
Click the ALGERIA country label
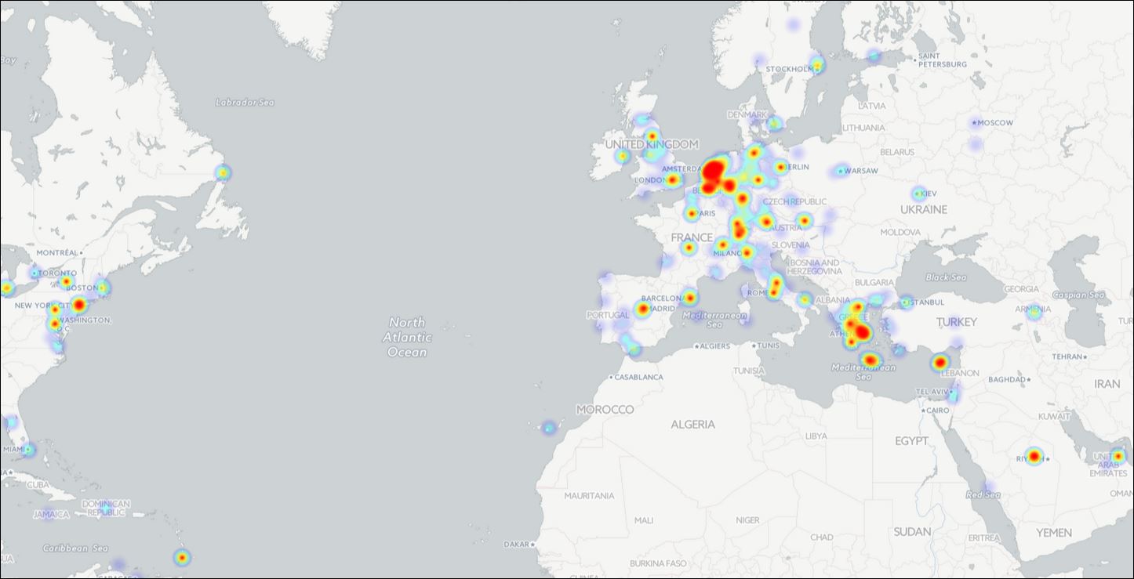[692, 424]
